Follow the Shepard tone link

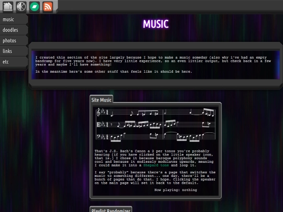pos(156,165)
